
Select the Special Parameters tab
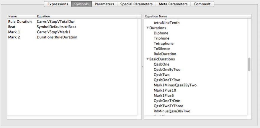pyautogui.click(x=136, y=4)
